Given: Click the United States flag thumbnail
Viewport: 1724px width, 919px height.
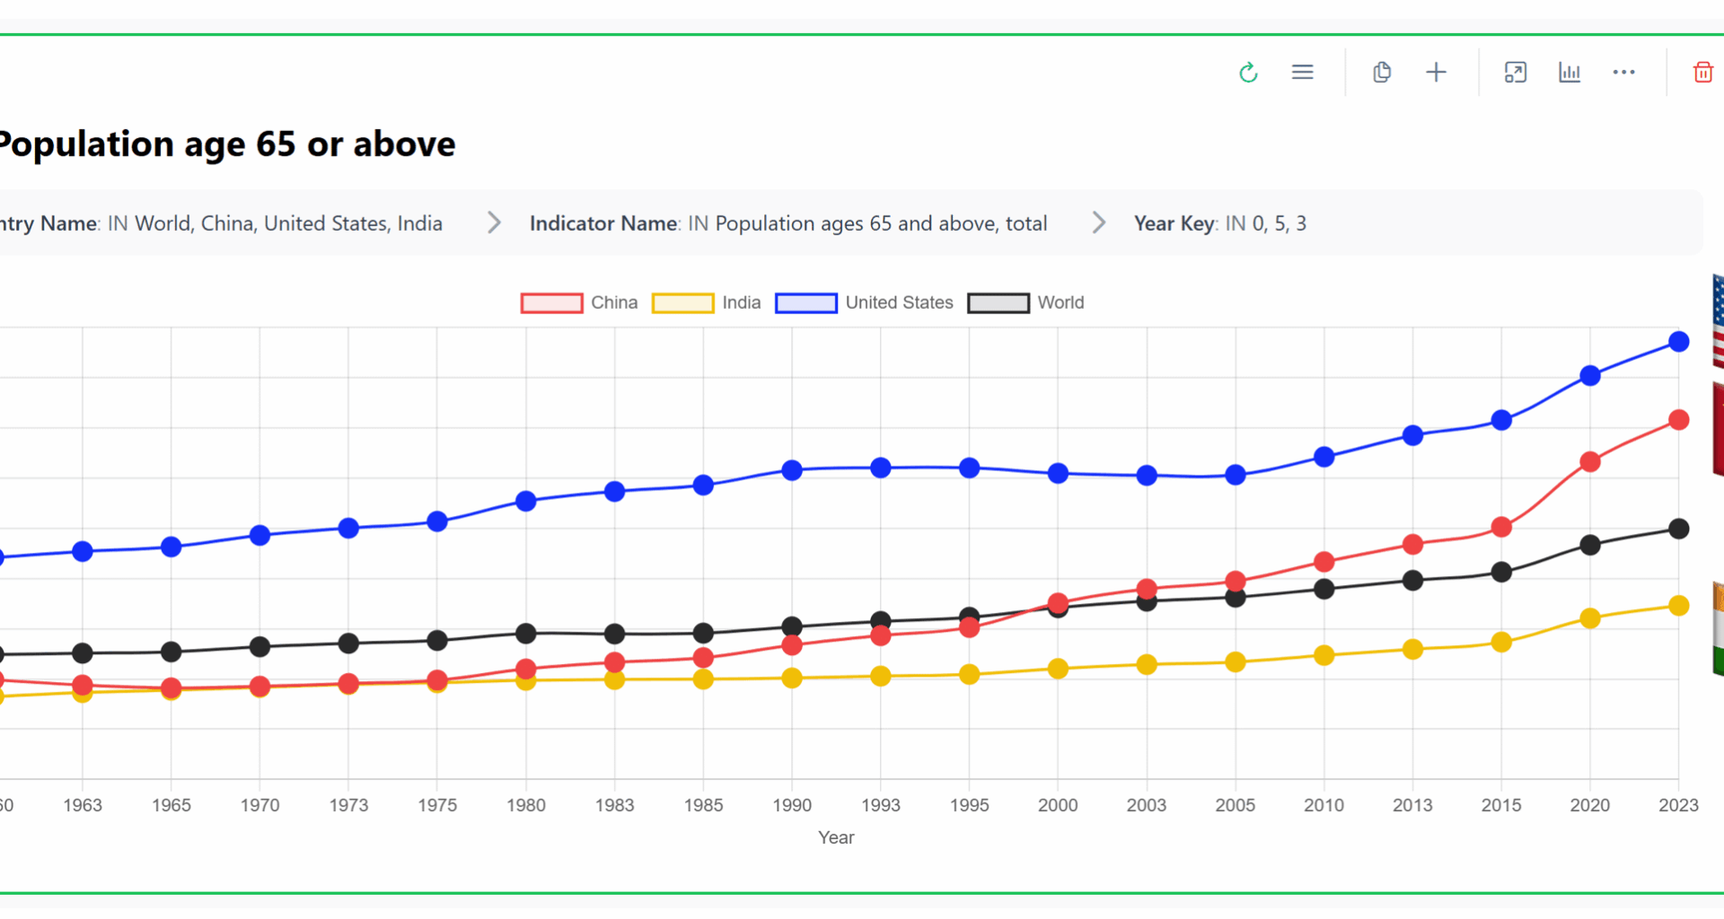Looking at the screenshot, I should pos(1718,319).
